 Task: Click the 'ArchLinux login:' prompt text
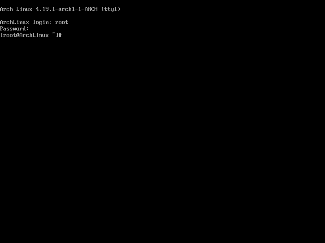click(26, 22)
